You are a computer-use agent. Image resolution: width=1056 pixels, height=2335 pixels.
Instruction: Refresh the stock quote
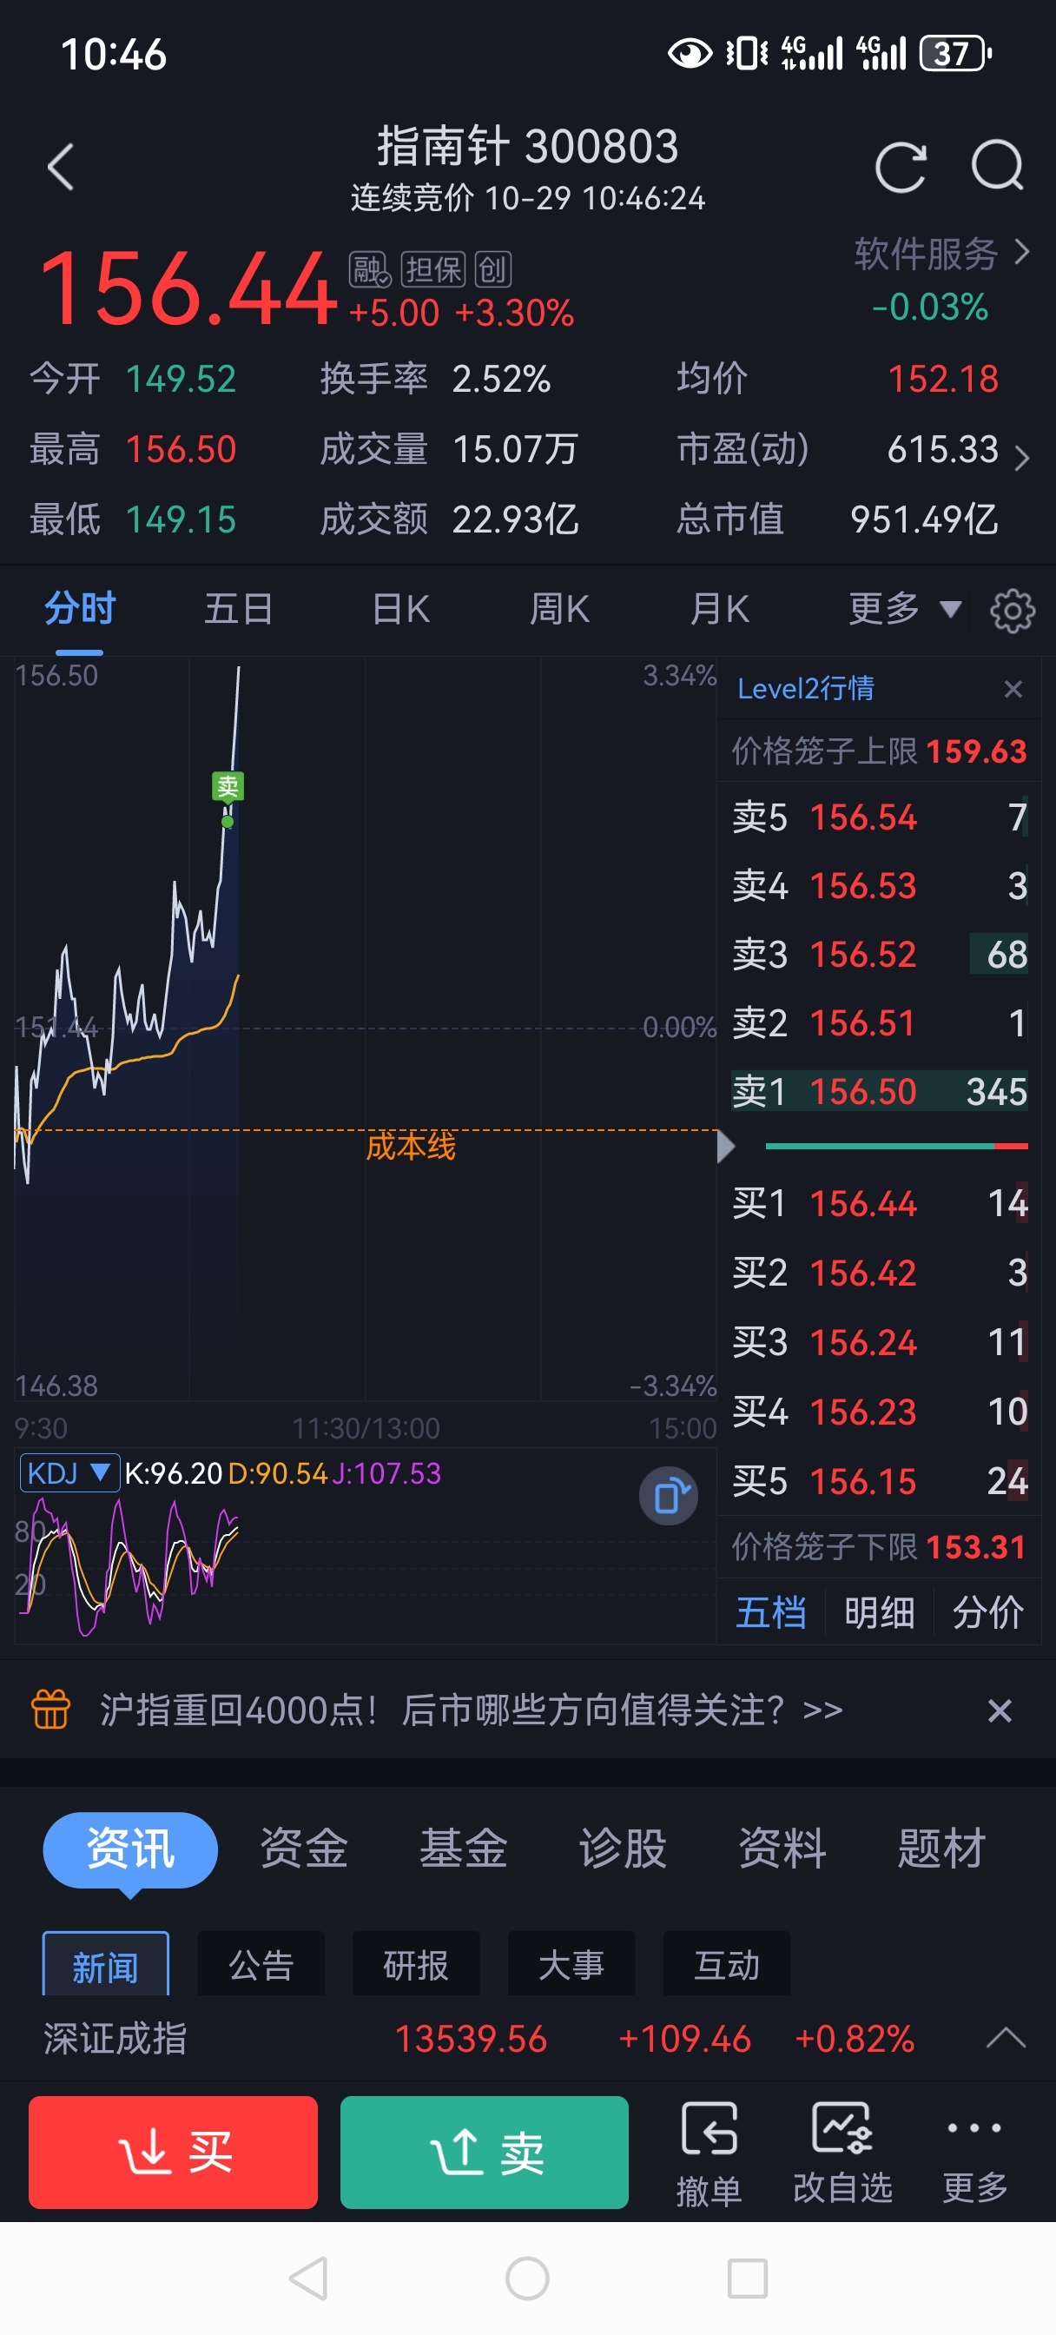point(900,167)
